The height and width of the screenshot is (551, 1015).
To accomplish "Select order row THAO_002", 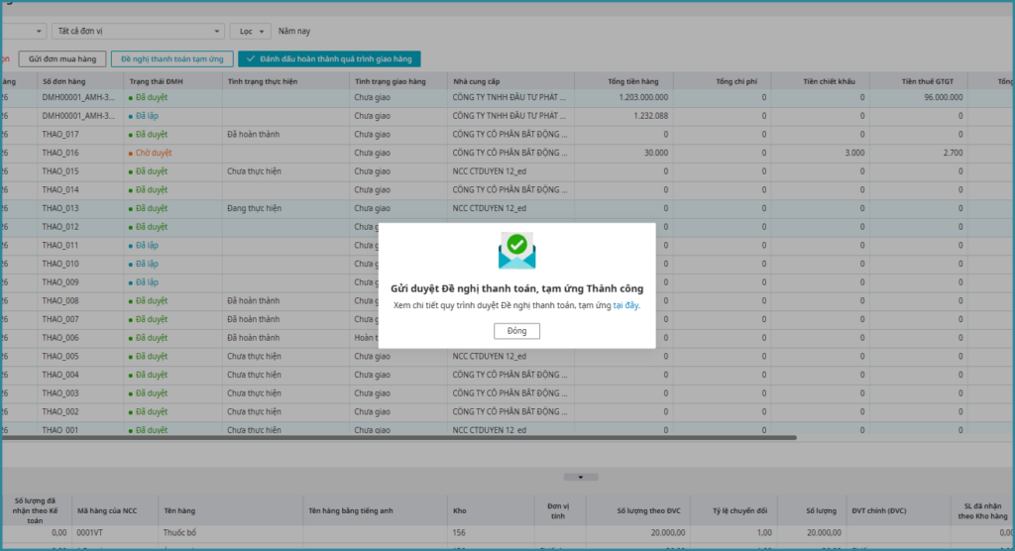I will click(x=507, y=412).
